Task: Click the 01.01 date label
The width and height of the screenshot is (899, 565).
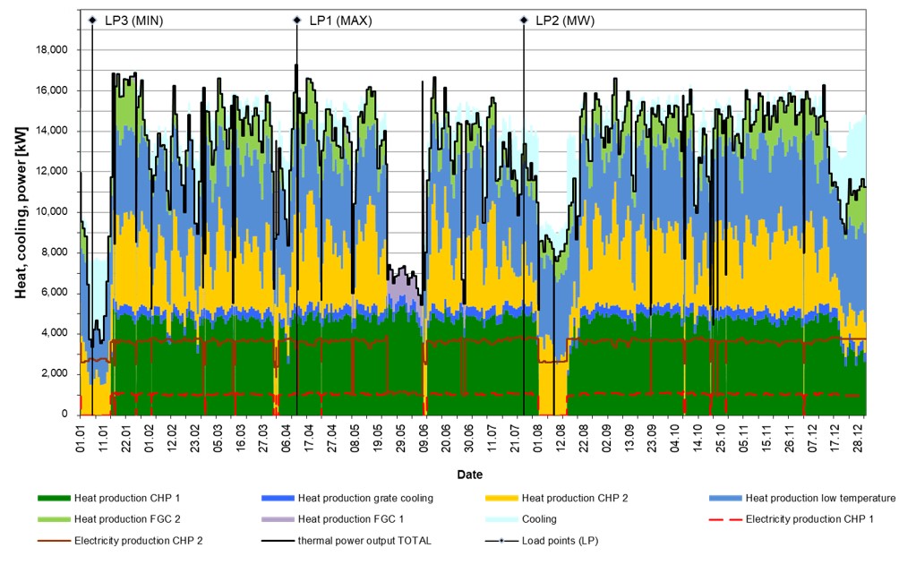Action: (81, 438)
